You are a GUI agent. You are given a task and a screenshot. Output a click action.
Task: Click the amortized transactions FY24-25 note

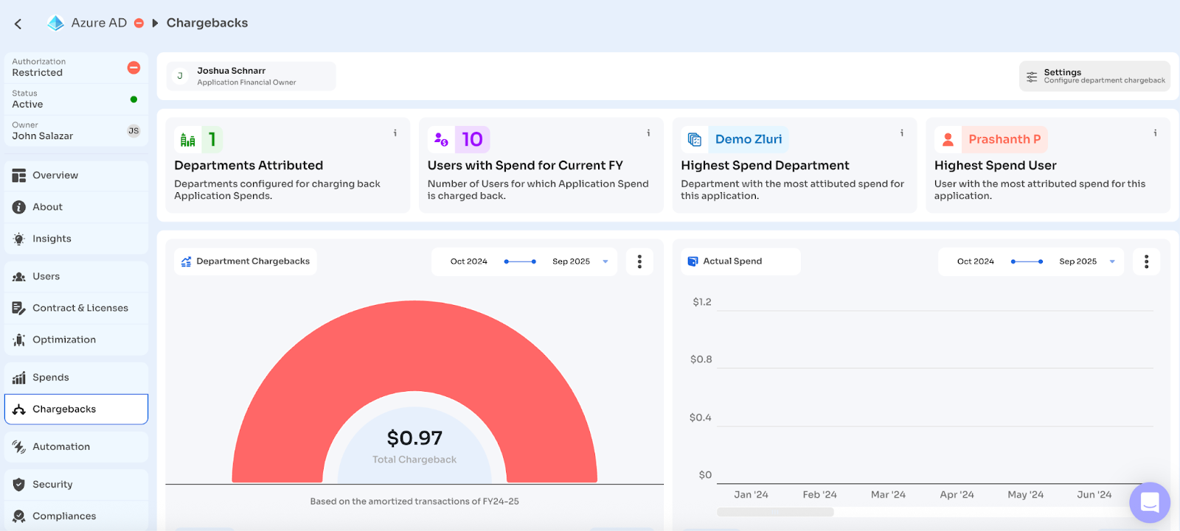point(414,502)
